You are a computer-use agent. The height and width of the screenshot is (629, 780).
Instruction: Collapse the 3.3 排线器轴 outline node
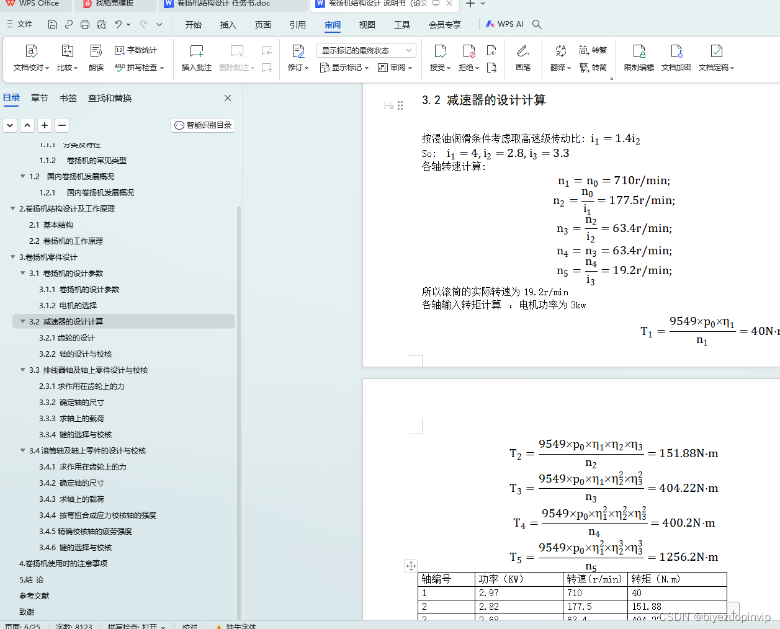pyautogui.click(x=23, y=370)
